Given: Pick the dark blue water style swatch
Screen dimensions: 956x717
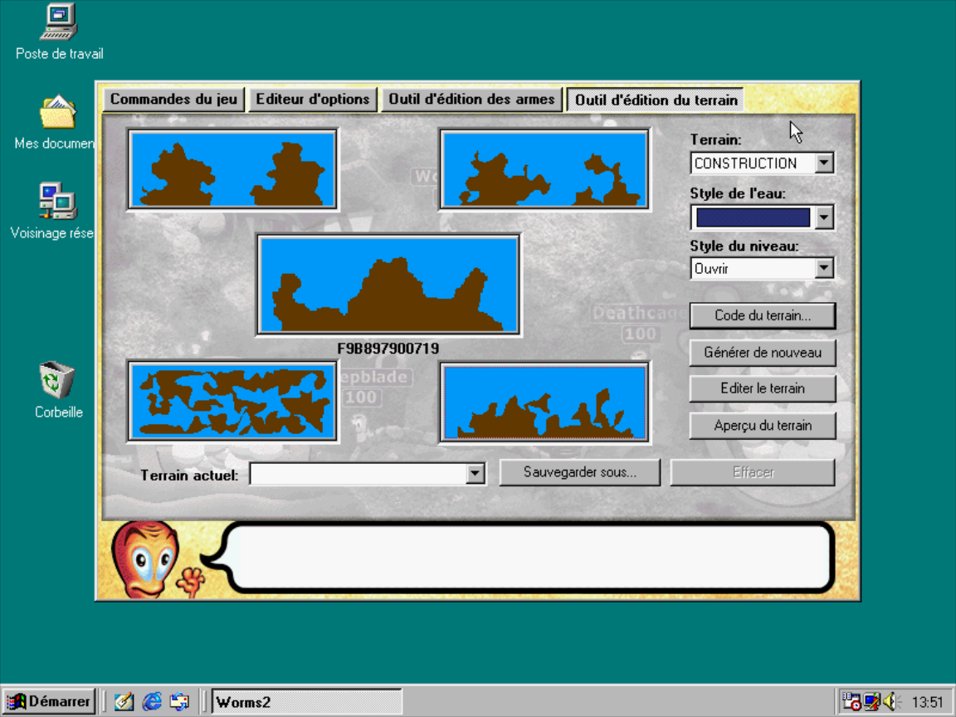Looking at the screenshot, I should (753, 217).
